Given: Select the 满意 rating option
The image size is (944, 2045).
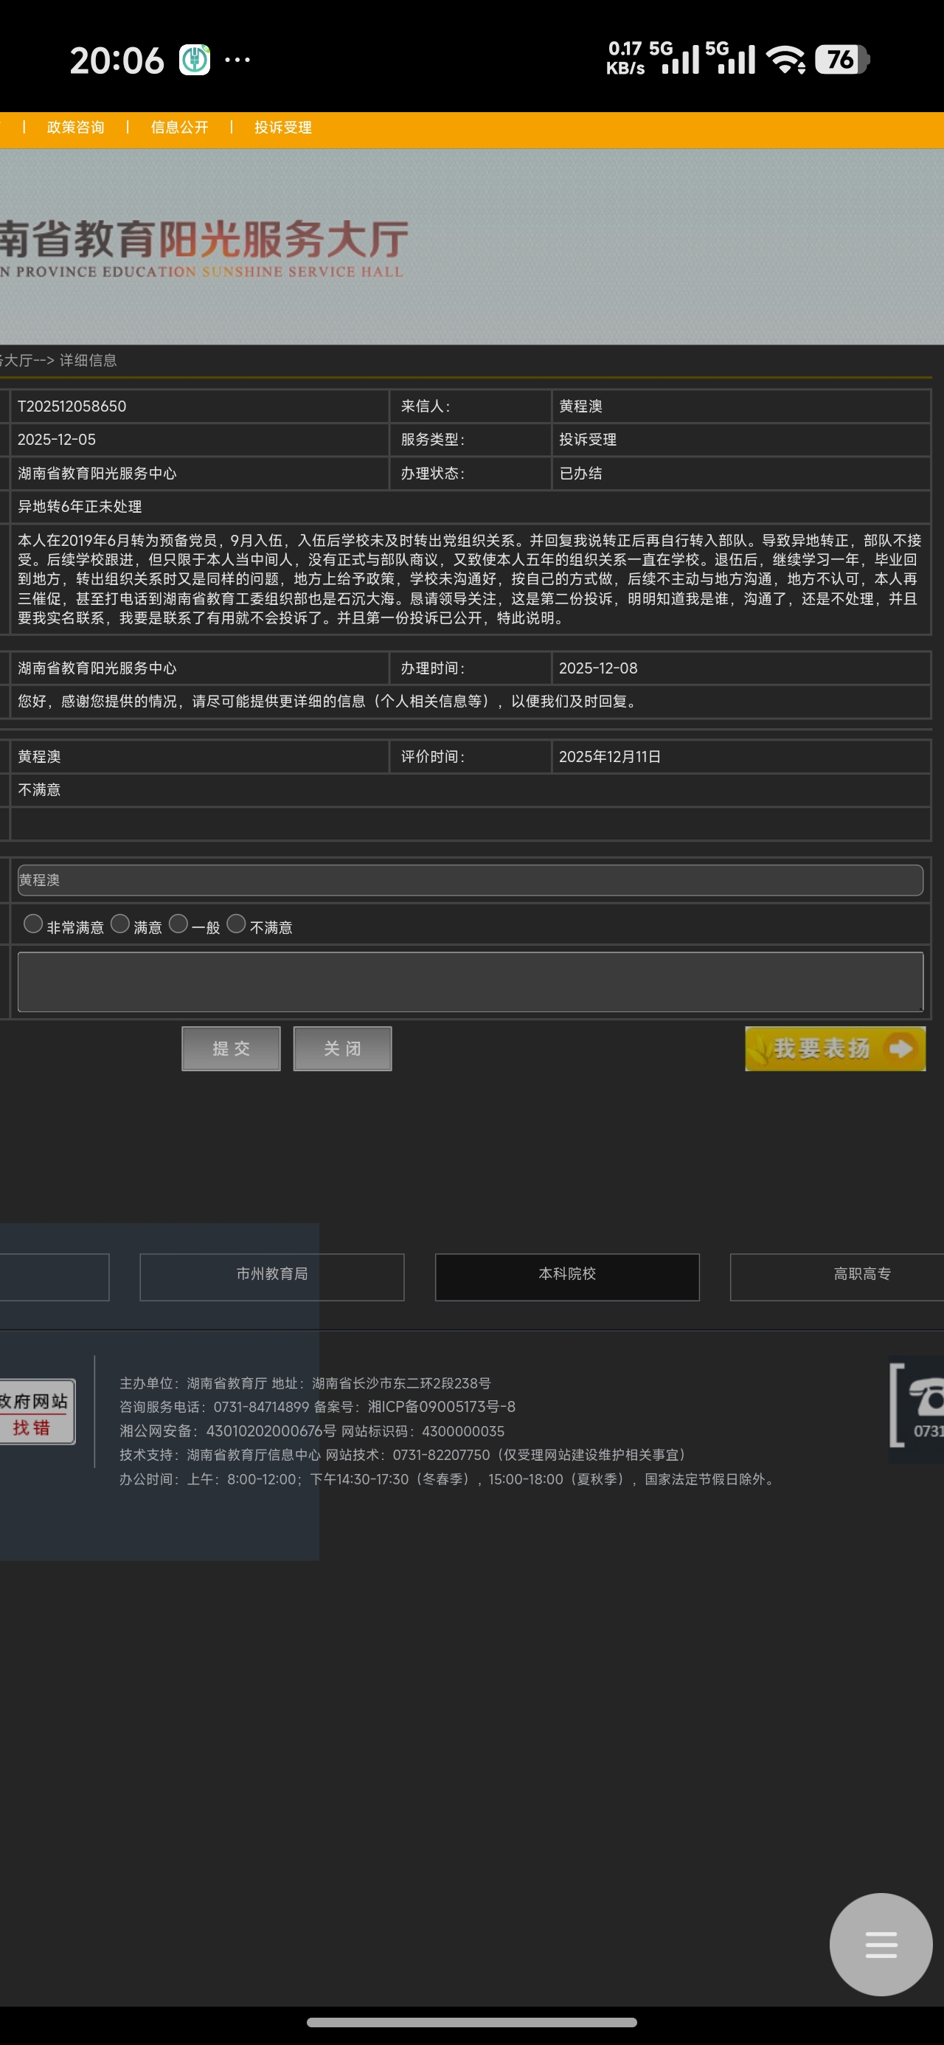Looking at the screenshot, I should (120, 923).
